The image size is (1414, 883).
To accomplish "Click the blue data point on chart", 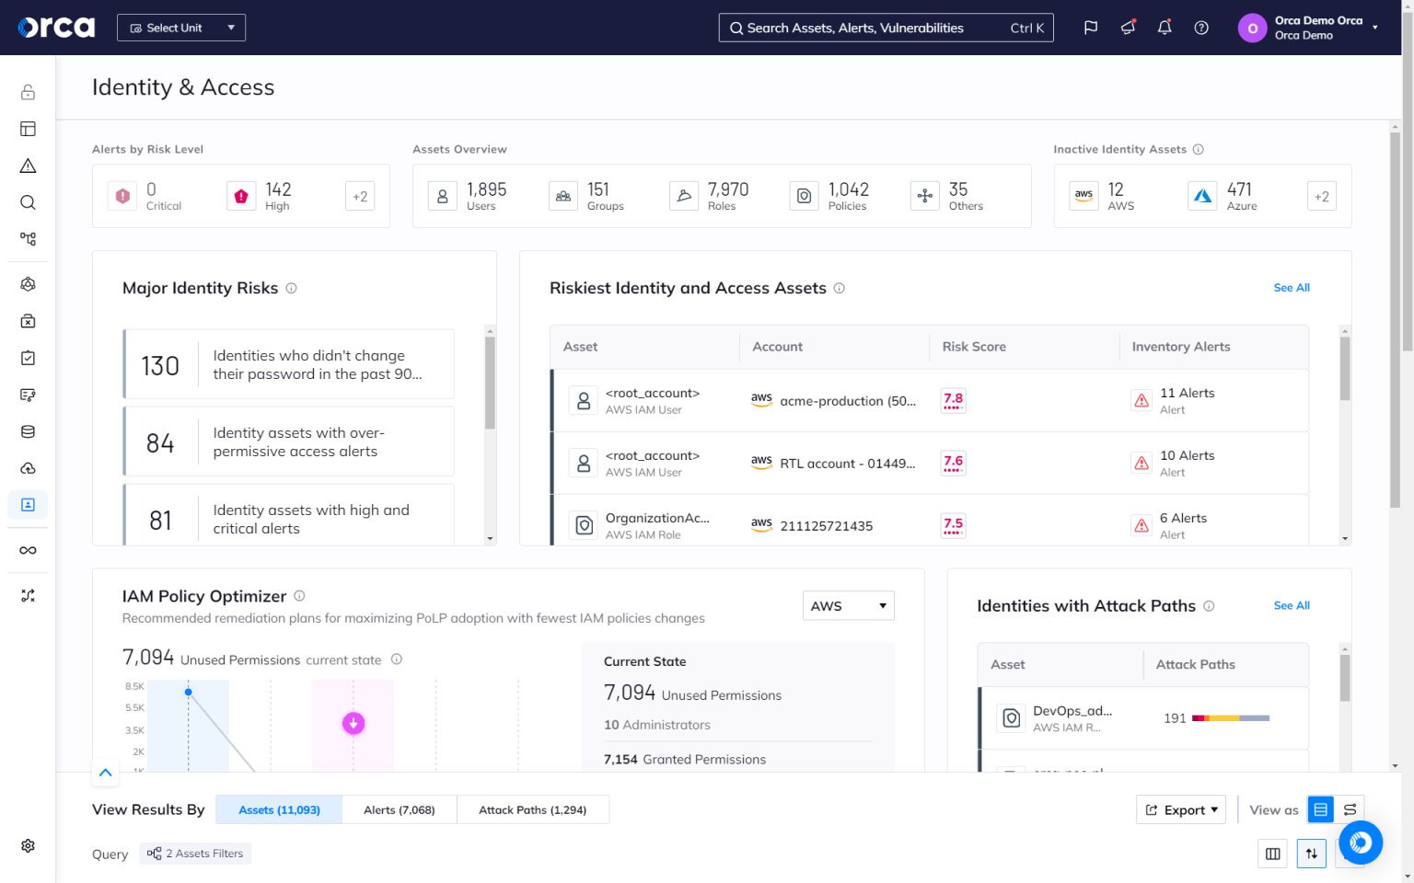I will point(188,692).
